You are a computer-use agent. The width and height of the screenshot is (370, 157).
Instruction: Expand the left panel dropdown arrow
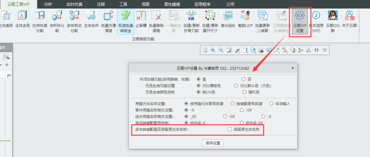coord(1,65)
